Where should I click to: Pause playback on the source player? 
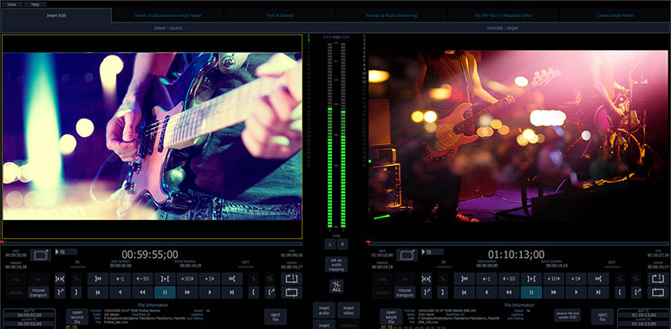[x=165, y=293]
